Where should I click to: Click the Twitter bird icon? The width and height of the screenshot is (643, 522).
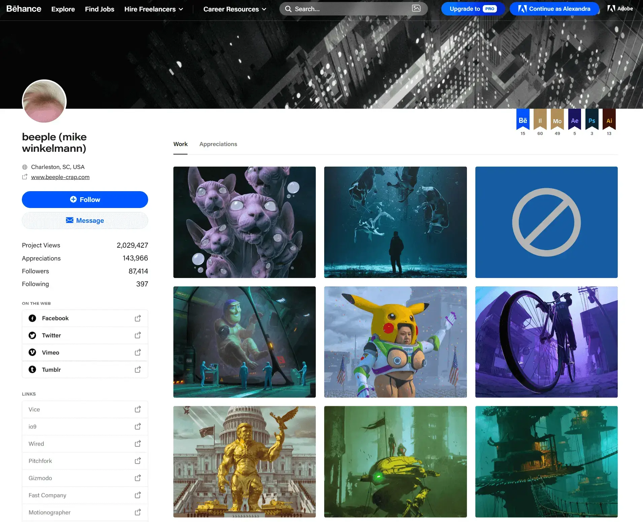[32, 336]
